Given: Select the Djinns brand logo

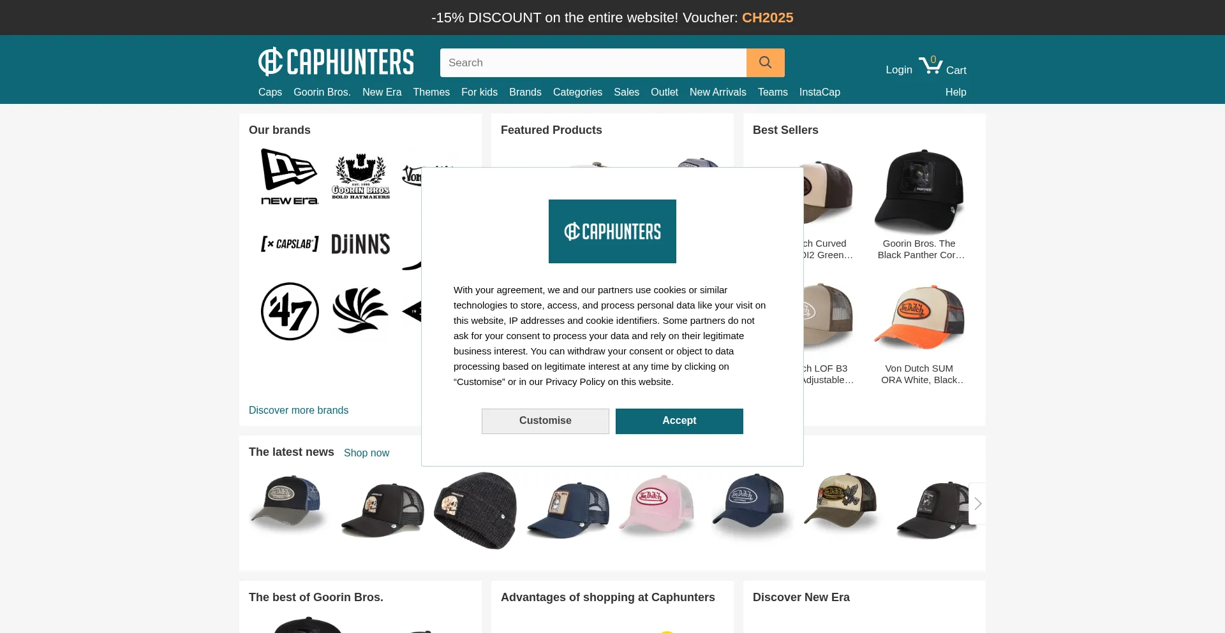Looking at the screenshot, I should [x=360, y=244].
